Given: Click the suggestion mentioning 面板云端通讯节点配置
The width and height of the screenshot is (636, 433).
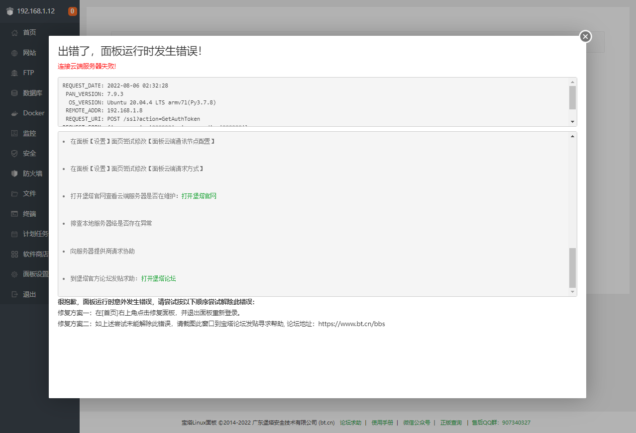Looking at the screenshot, I should click(142, 141).
